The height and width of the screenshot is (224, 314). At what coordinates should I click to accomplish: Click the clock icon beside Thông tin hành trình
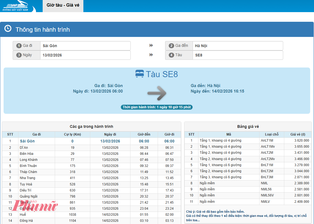[x=8, y=29]
